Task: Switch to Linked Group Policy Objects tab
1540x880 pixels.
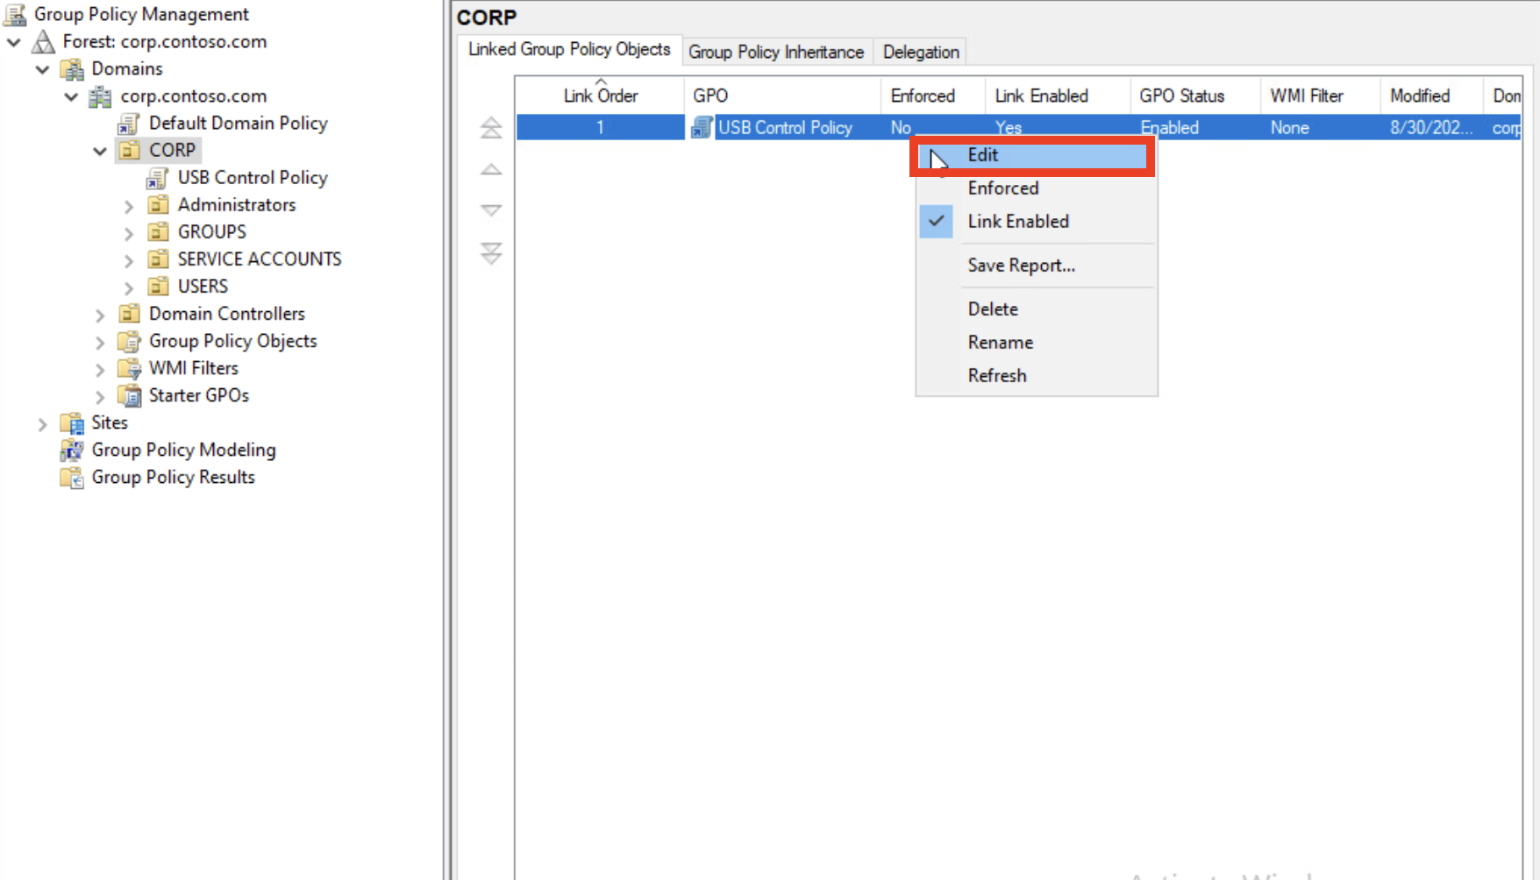Action: coord(569,50)
